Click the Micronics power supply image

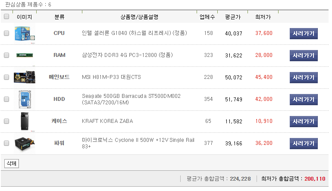25,143
